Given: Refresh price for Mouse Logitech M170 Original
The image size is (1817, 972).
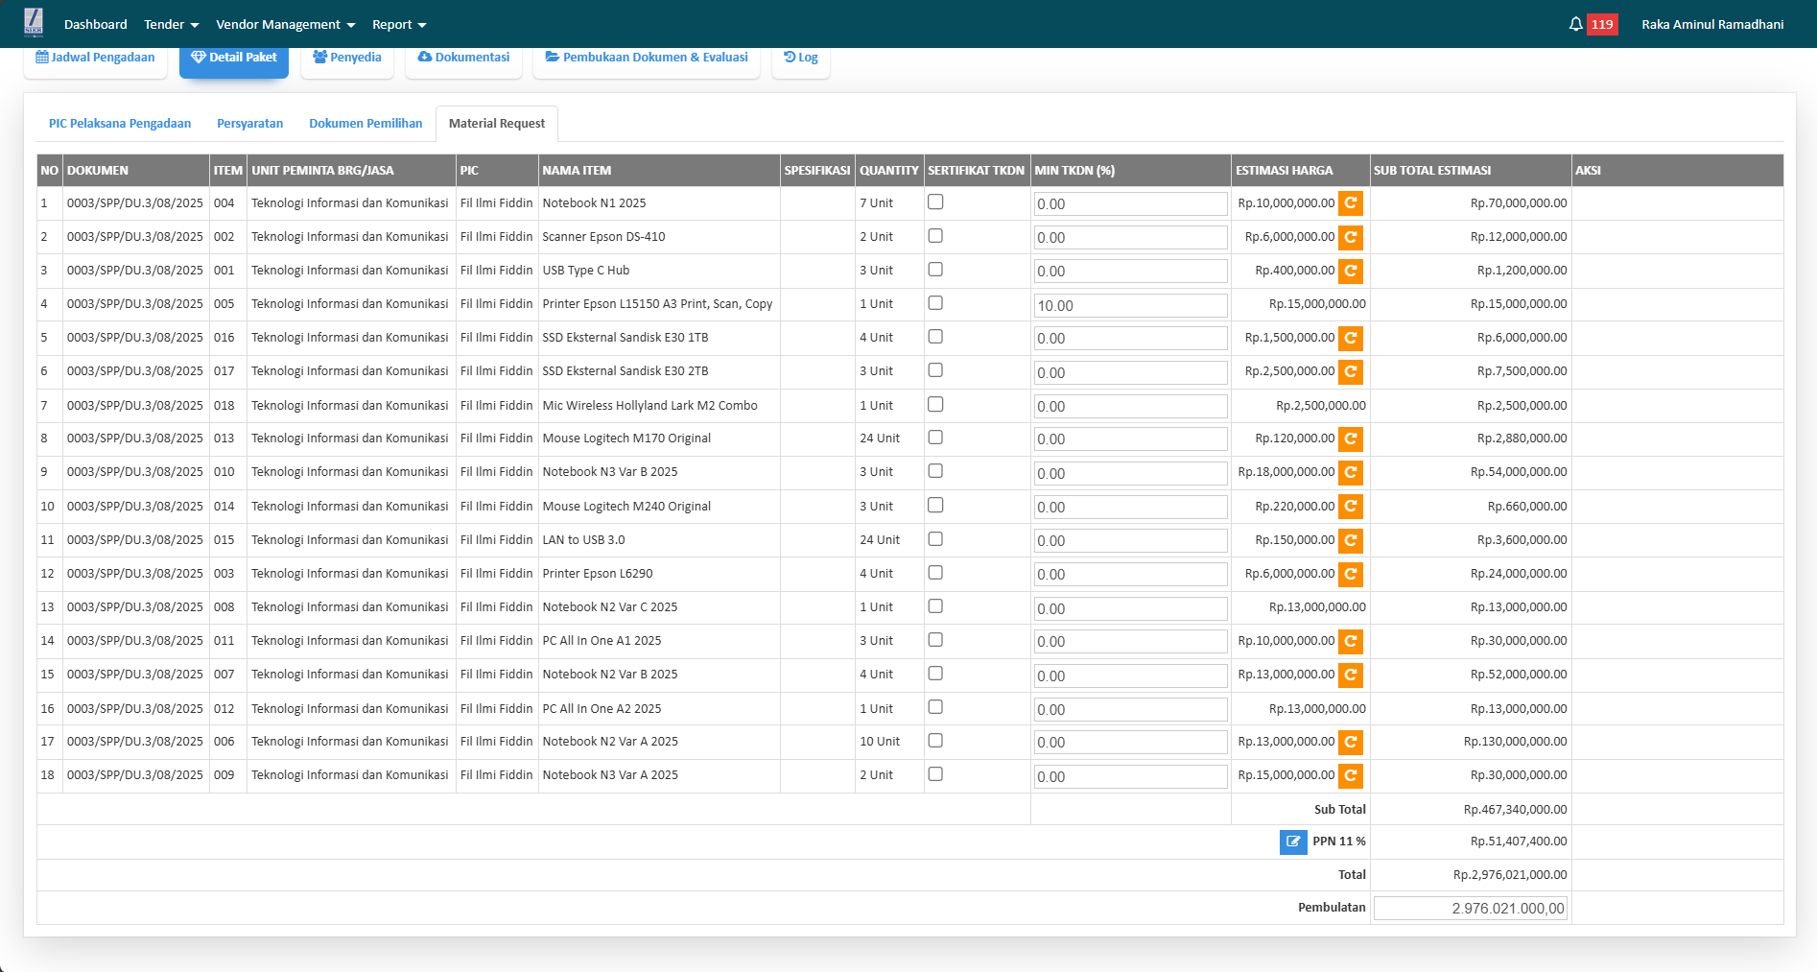Looking at the screenshot, I should point(1351,439).
